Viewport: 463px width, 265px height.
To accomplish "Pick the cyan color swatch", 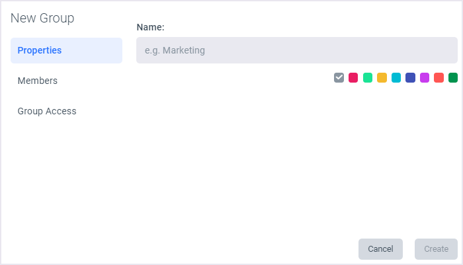I will (396, 77).
